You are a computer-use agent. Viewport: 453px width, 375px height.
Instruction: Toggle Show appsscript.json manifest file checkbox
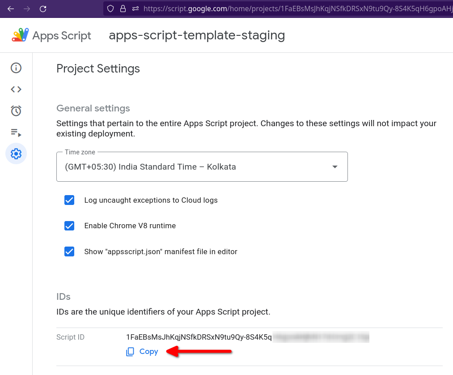(x=69, y=251)
